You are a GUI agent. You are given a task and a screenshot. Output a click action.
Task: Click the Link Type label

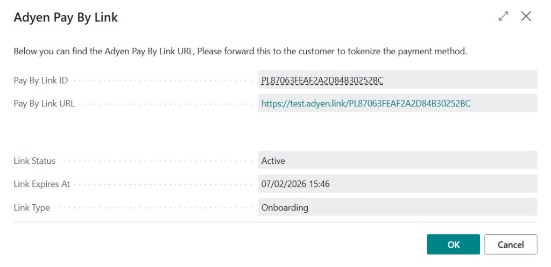point(32,207)
